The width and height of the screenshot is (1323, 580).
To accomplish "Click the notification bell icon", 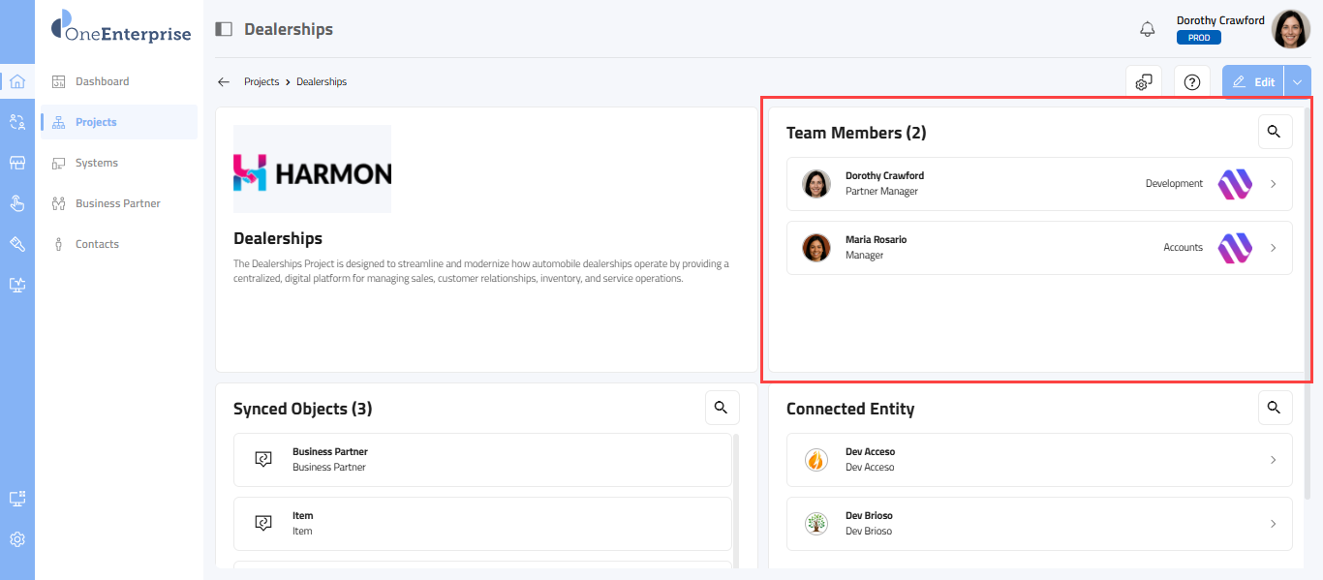I will (x=1148, y=29).
